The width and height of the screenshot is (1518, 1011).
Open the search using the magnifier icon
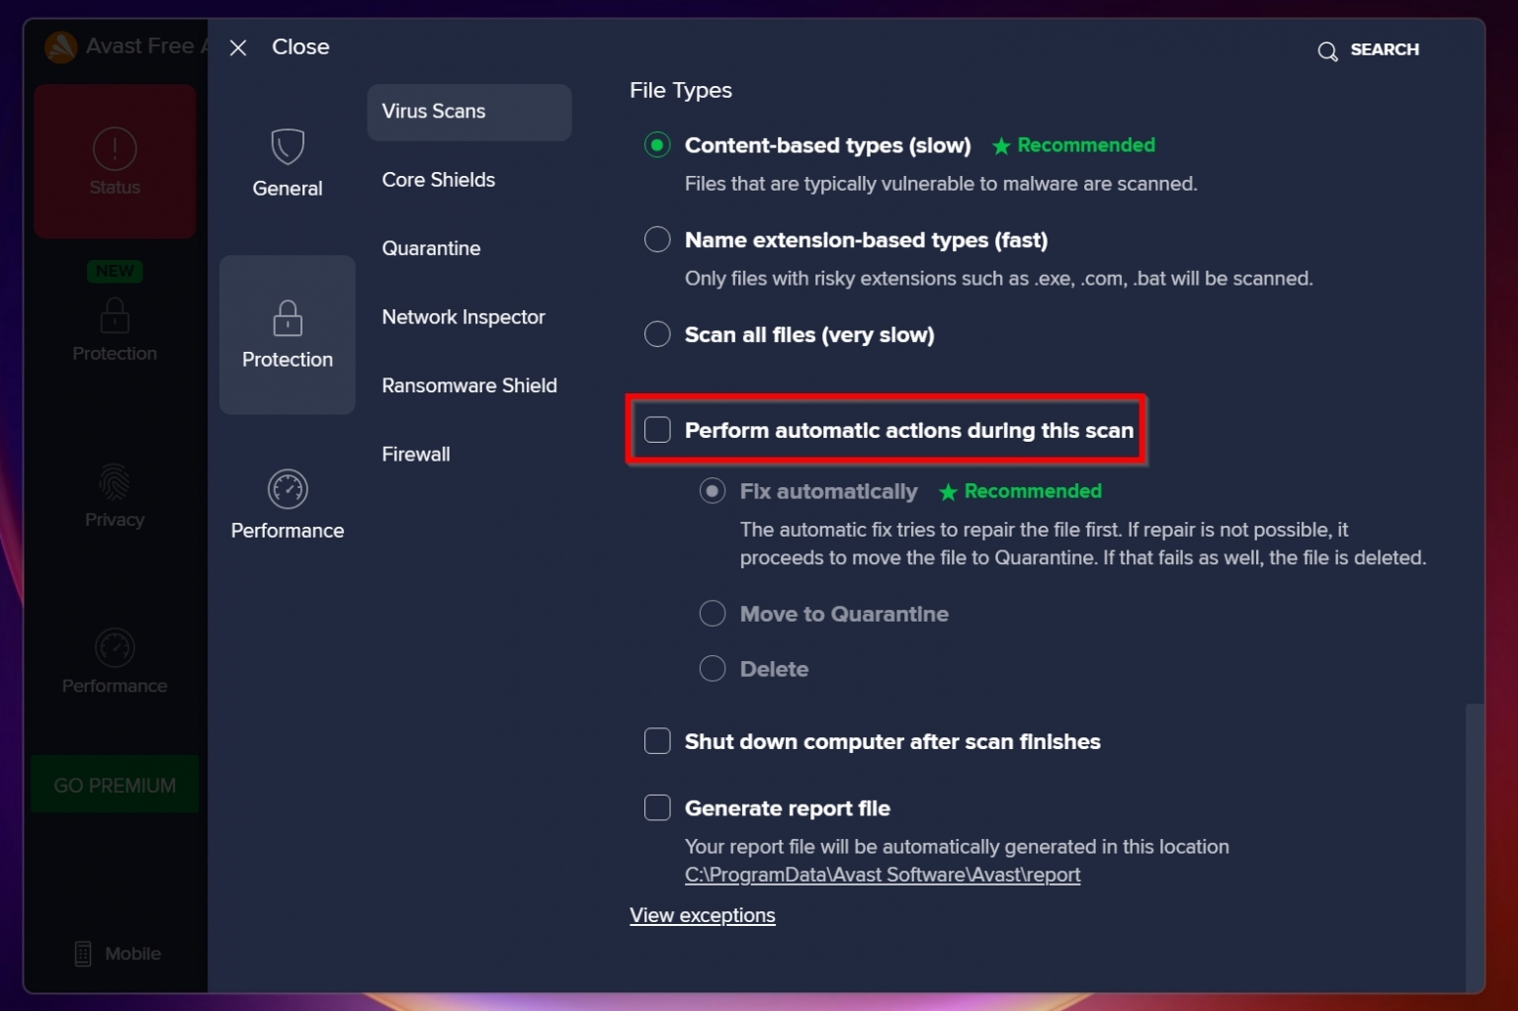pyautogui.click(x=1328, y=50)
